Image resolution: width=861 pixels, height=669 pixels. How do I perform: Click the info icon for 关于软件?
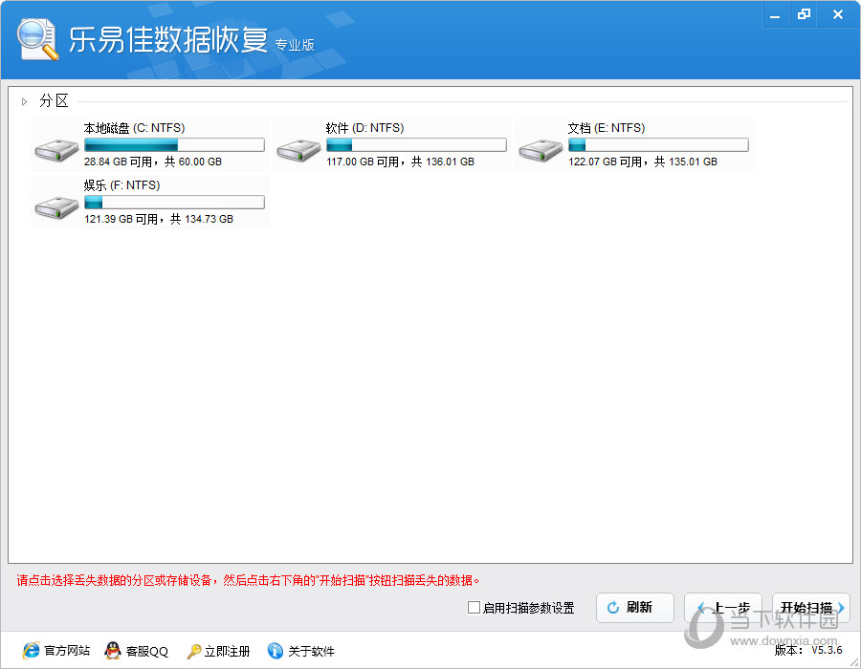(x=276, y=650)
